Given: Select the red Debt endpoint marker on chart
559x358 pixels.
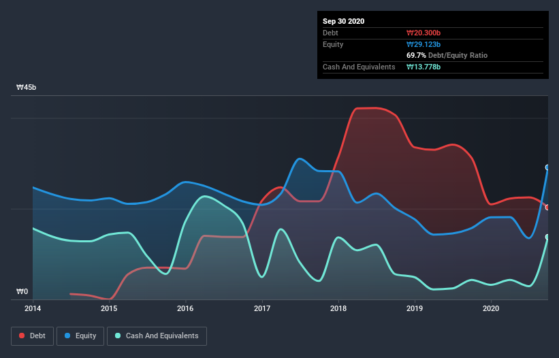Looking at the screenshot, I should pos(547,208).
